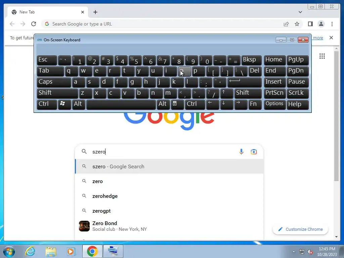Select the Zero Bond social club suggestion
The height and width of the screenshot is (258, 344).
[x=169, y=226]
